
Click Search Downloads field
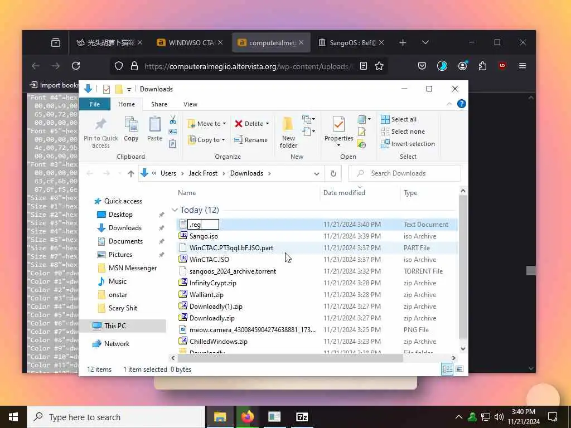click(405, 173)
